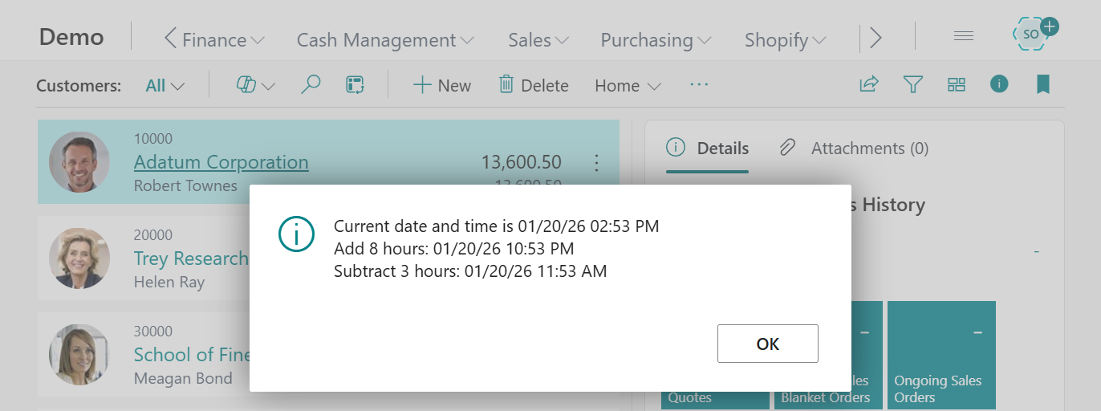Create a New customer
The image size is (1101, 411).
tap(441, 85)
